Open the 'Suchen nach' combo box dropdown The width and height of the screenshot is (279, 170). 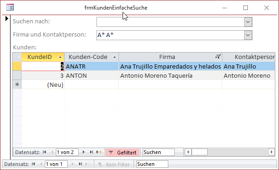pos(248,22)
